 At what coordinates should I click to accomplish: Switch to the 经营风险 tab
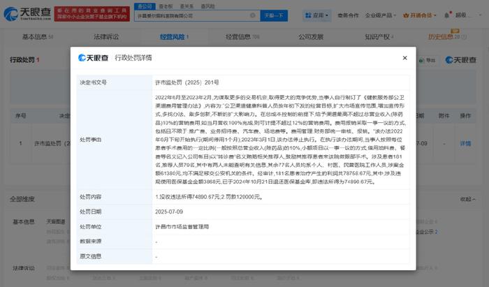tap(175, 37)
